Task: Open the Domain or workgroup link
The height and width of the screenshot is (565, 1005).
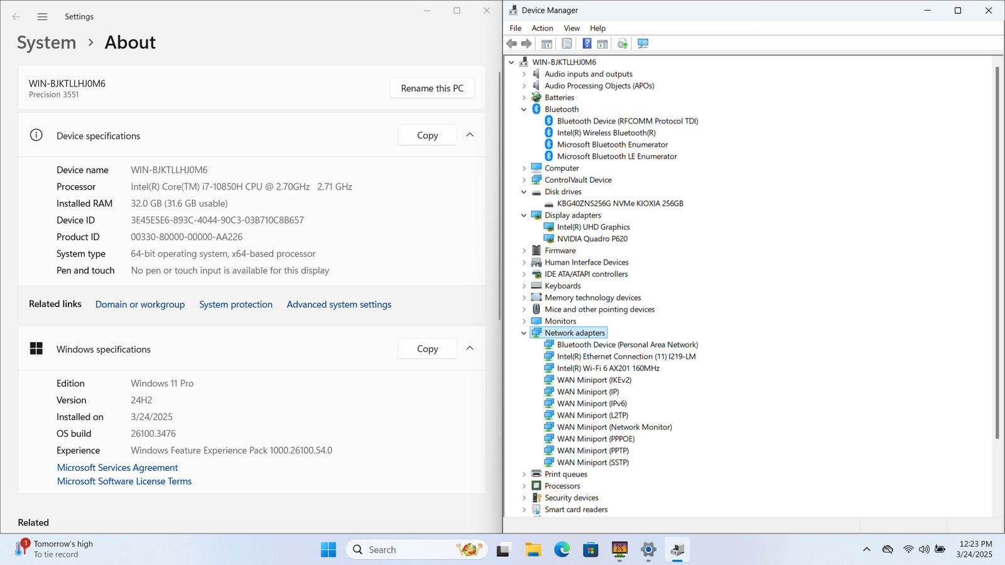Action: 140,304
